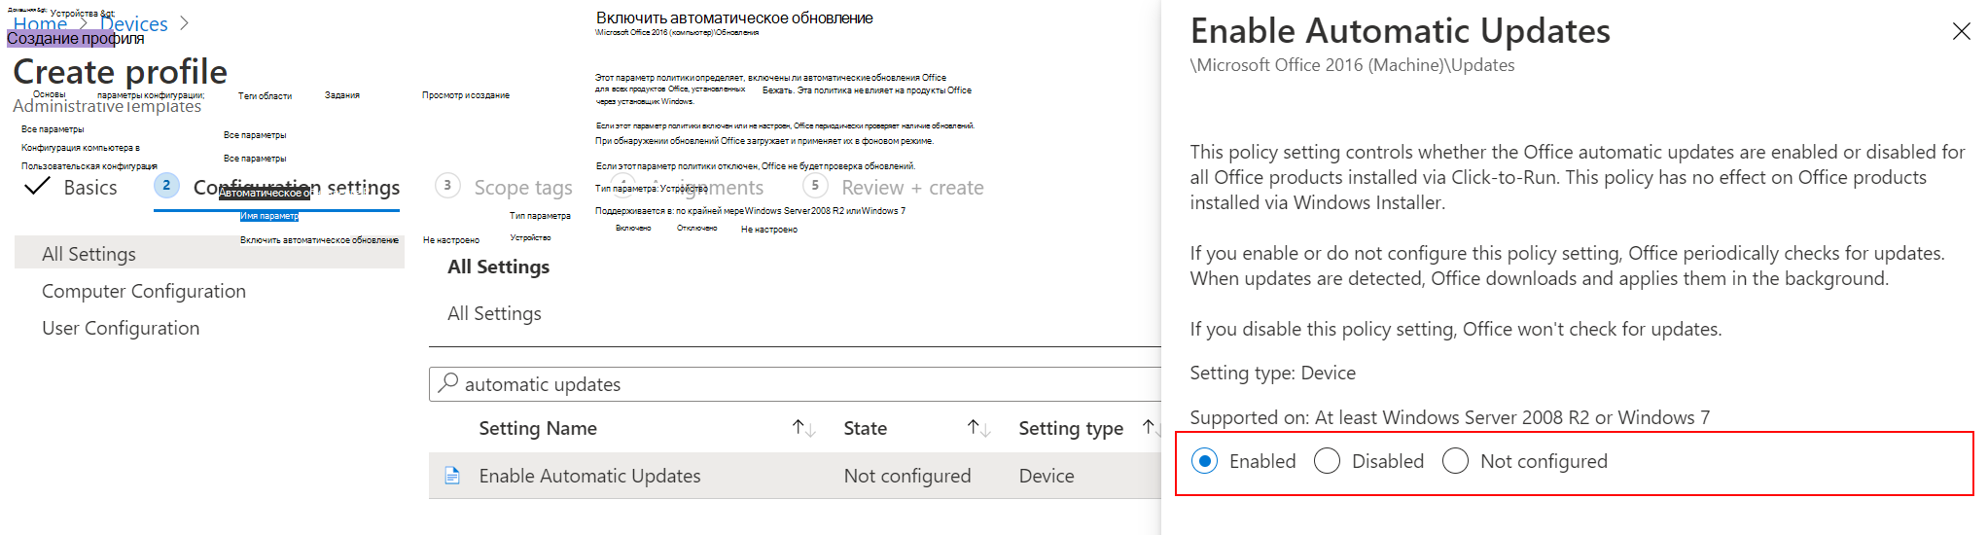Click the 'Setting type: Device' text
The width and height of the screenshot is (1988, 535).
(1272, 373)
